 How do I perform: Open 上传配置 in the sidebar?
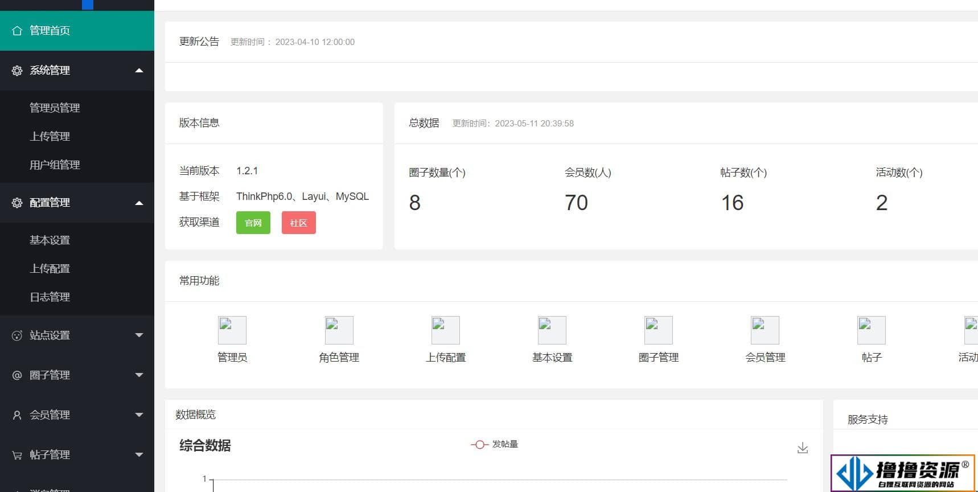point(50,268)
